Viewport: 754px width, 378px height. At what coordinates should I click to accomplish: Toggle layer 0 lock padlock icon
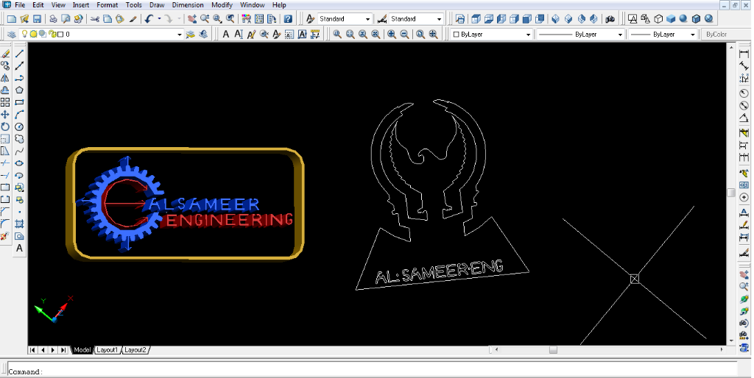51,34
